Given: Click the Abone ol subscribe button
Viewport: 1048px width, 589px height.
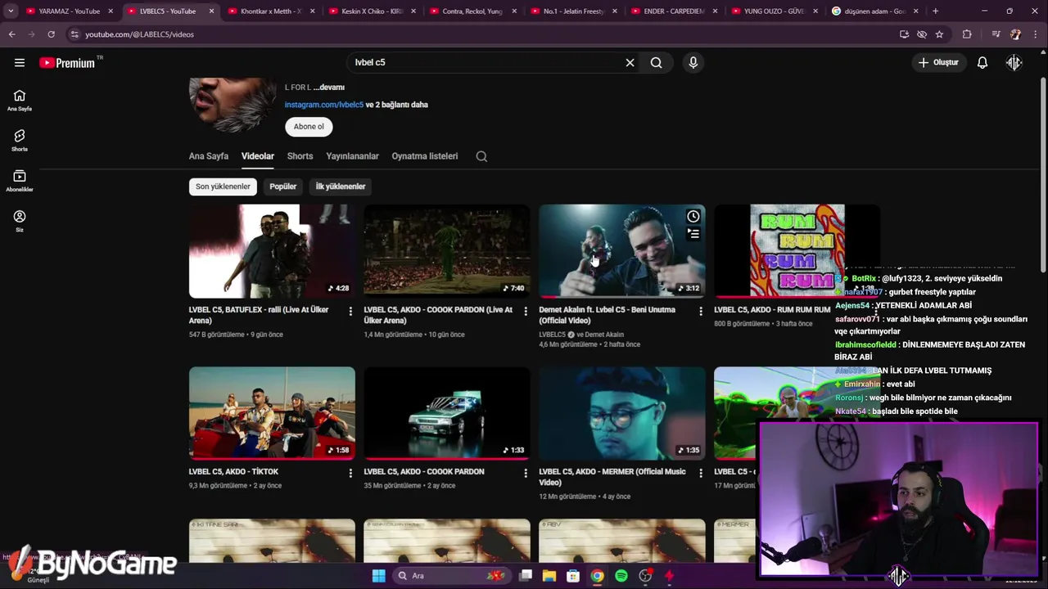Looking at the screenshot, I should pos(309,127).
